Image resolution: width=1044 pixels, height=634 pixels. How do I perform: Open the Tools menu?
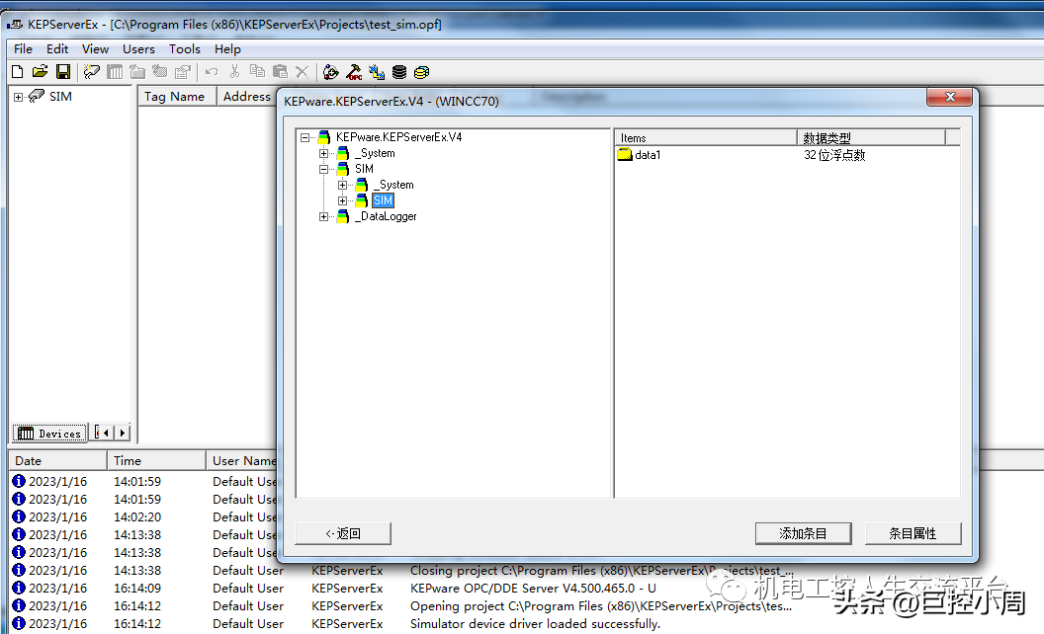[184, 48]
